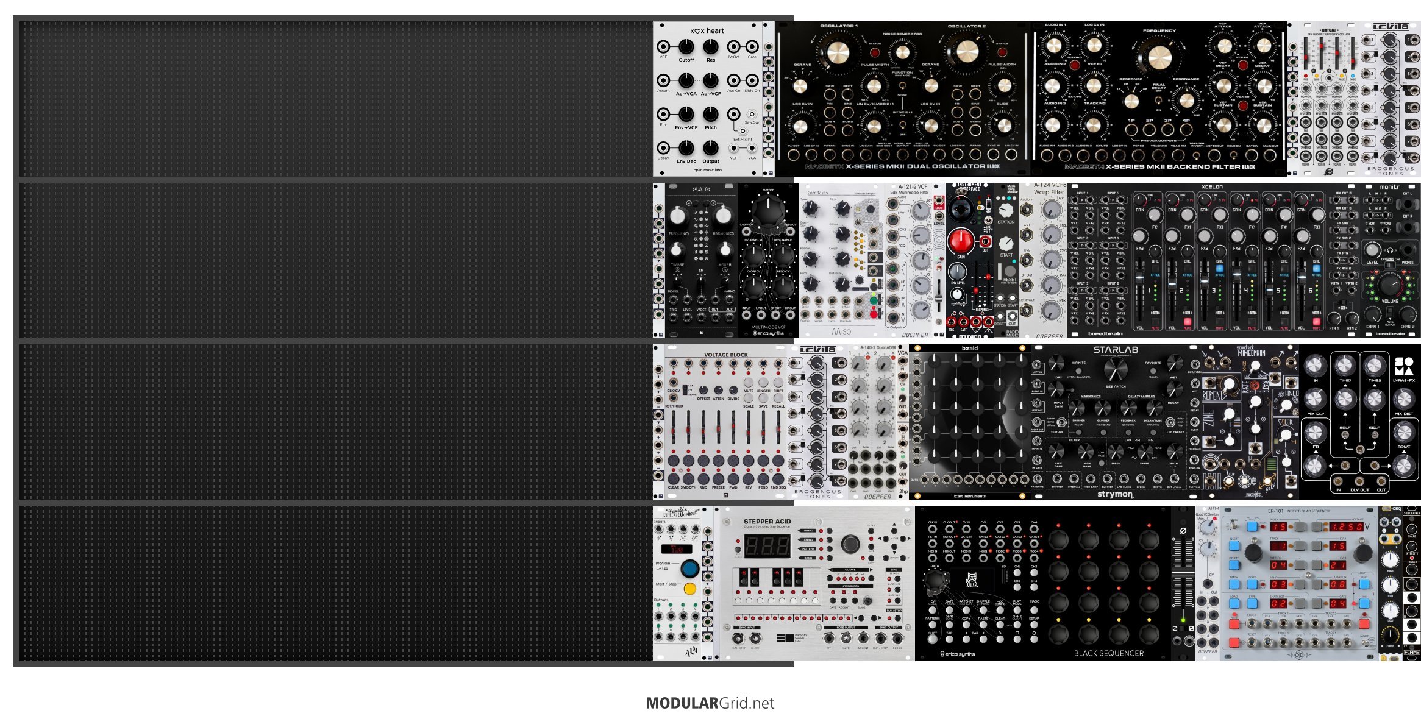This screenshot has height=716, width=1421.
Task: Open the ModularGrid.net logo link
Action: pos(710,703)
